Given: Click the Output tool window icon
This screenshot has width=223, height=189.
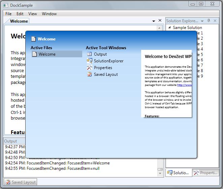Looking at the screenshot, I should (x=89, y=54).
